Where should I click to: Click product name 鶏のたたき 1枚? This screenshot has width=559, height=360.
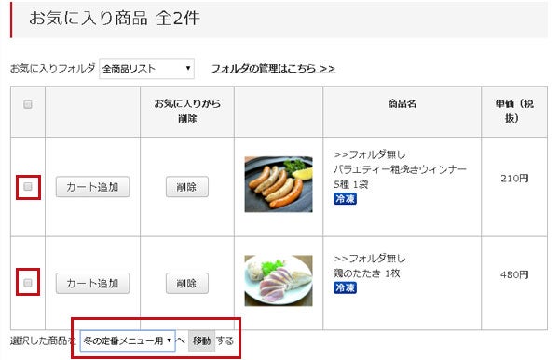(x=366, y=273)
